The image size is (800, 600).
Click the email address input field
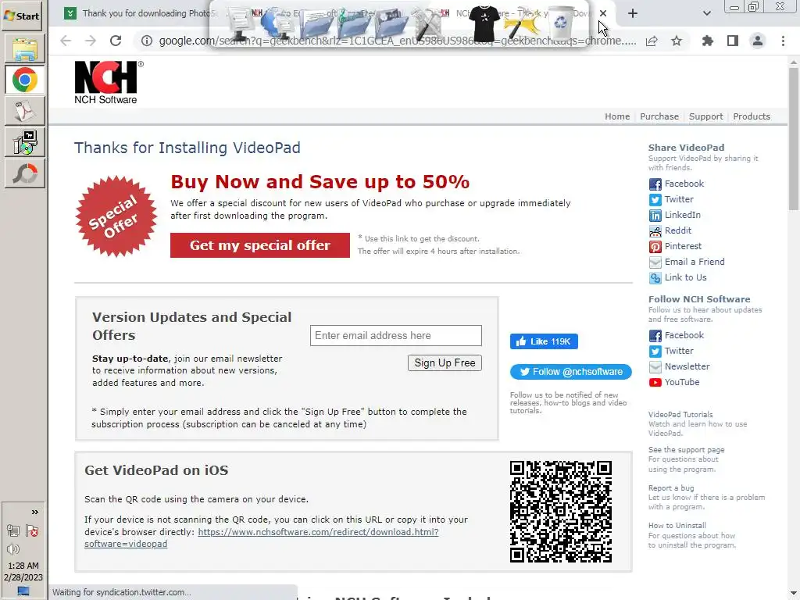396,336
